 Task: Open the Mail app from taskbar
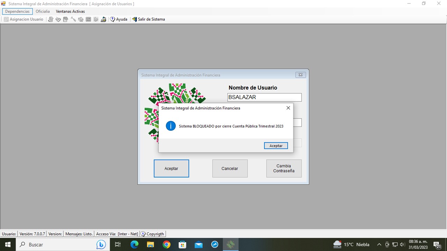(x=199, y=245)
